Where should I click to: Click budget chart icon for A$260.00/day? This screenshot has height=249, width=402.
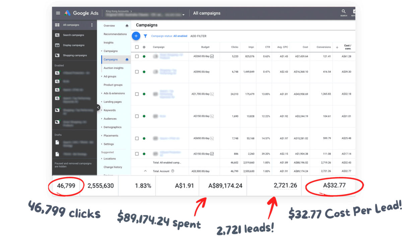coord(212,56)
